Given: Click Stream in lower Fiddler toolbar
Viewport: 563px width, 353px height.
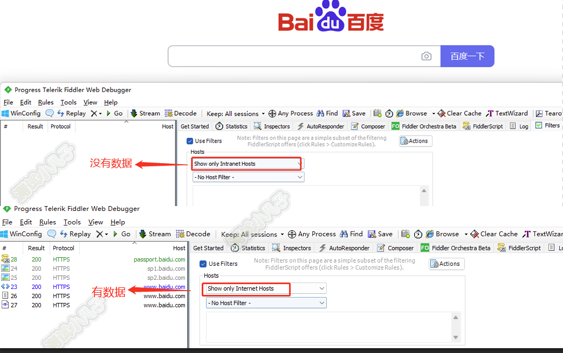Looking at the screenshot, I should coord(155,234).
